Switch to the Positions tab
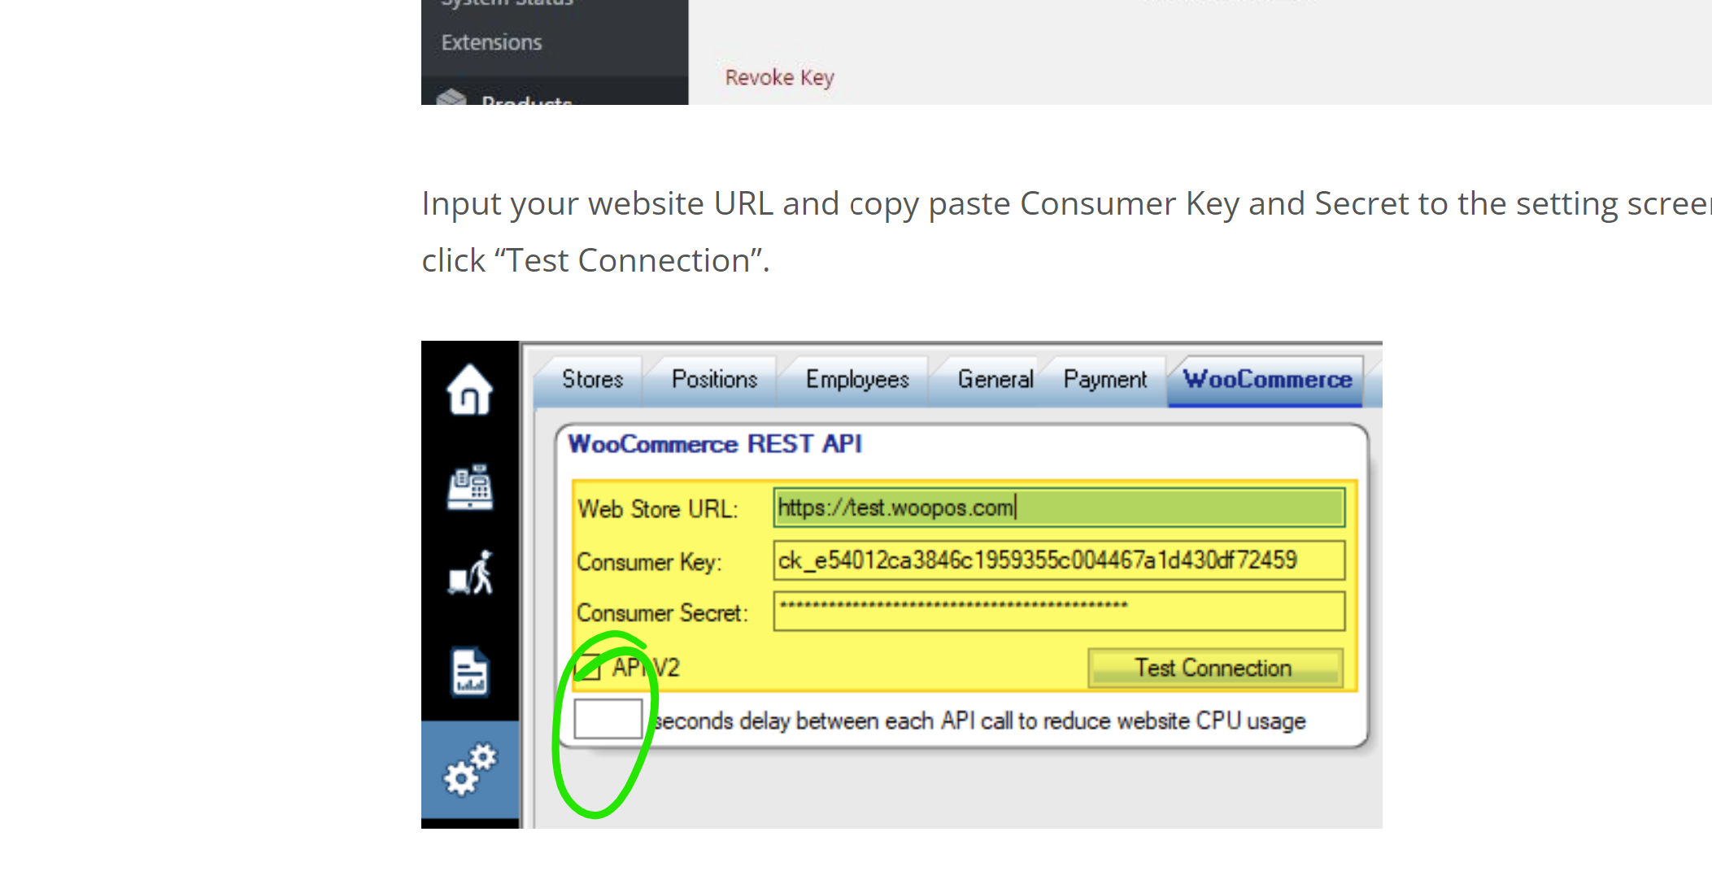The image size is (1712, 884). [x=713, y=379]
